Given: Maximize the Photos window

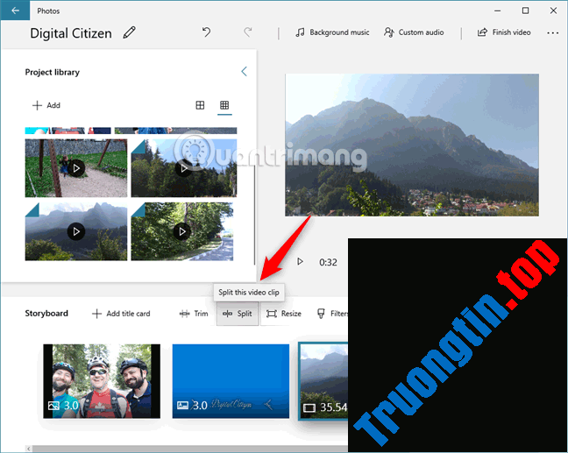Looking at the screenshot, I should 525,11.
